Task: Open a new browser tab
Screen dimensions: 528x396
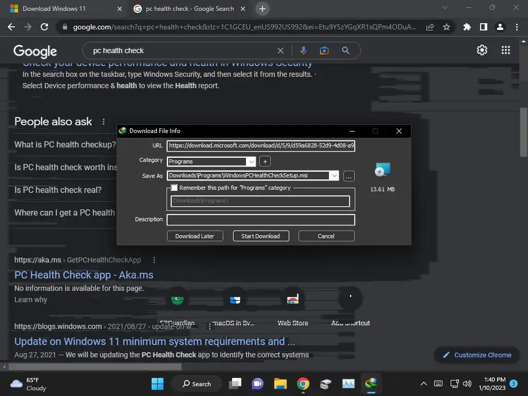Action: coord(262,9)
